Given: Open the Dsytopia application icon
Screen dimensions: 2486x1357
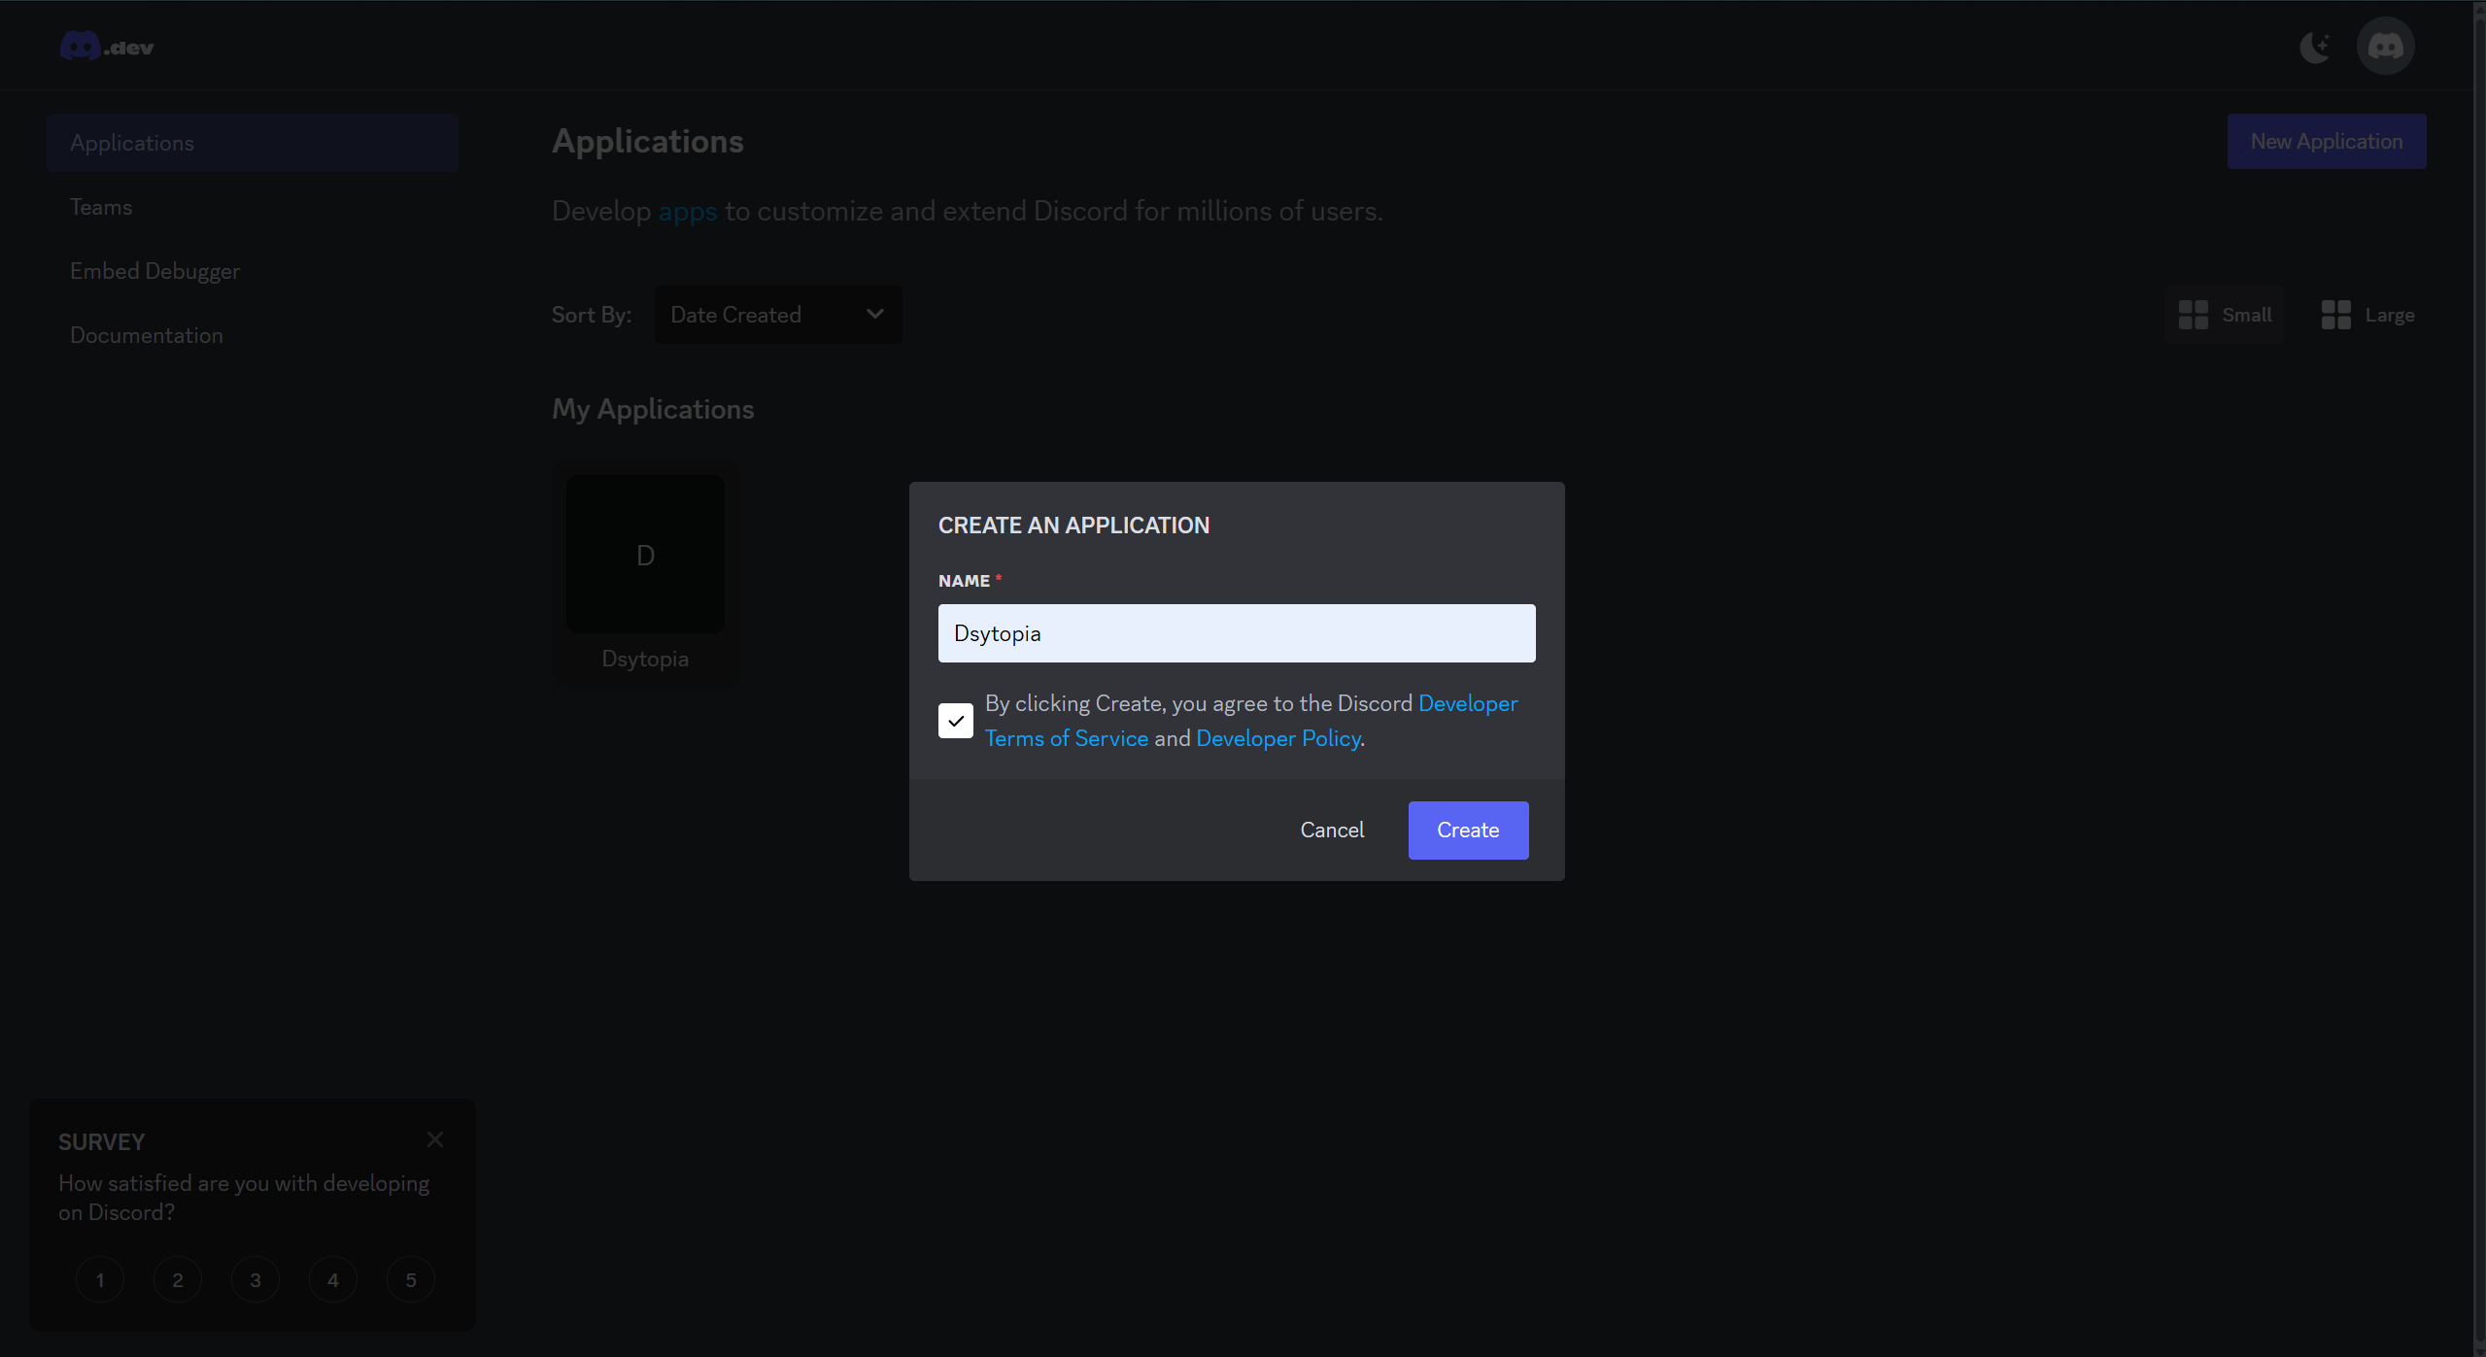Looking at the screenshot, I should pos(645,554).
